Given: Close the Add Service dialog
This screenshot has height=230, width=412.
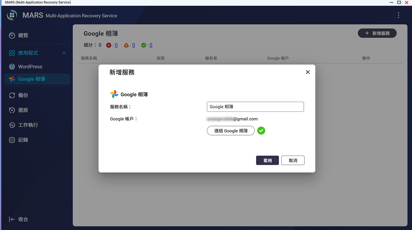Looking at the screenshot, I should click(x=308, y=72).
